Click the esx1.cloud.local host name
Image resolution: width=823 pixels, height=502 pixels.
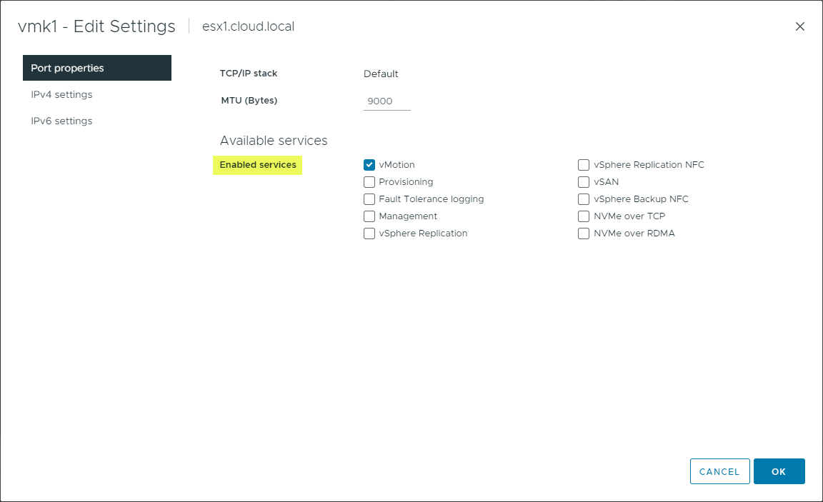pyautogui.click(x=248, y=26)
